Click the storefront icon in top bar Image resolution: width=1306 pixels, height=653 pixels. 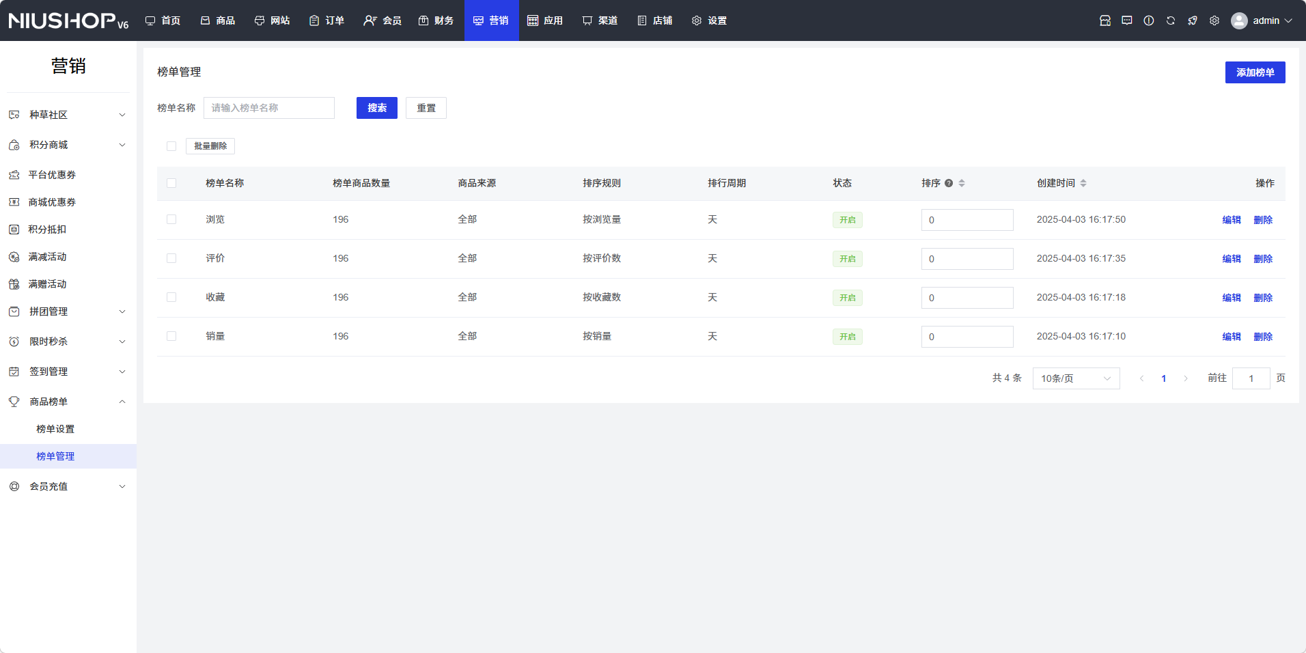[1104, 20]
